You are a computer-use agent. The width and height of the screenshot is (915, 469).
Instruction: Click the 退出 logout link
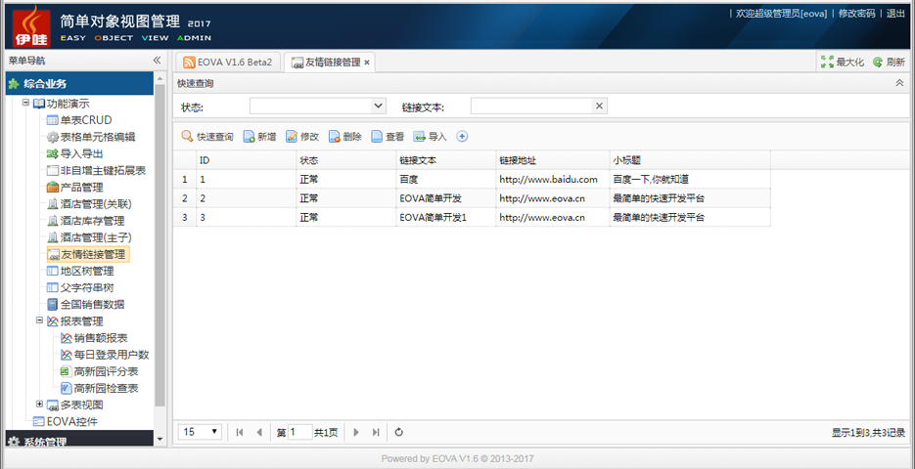895,14
